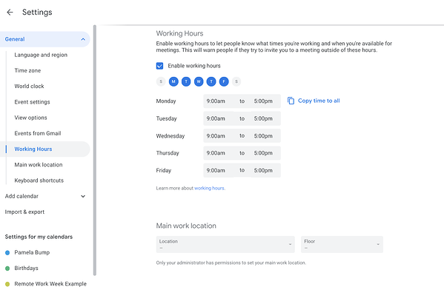
Task: Toggle Thursday day circle
Action: (211, 81)
